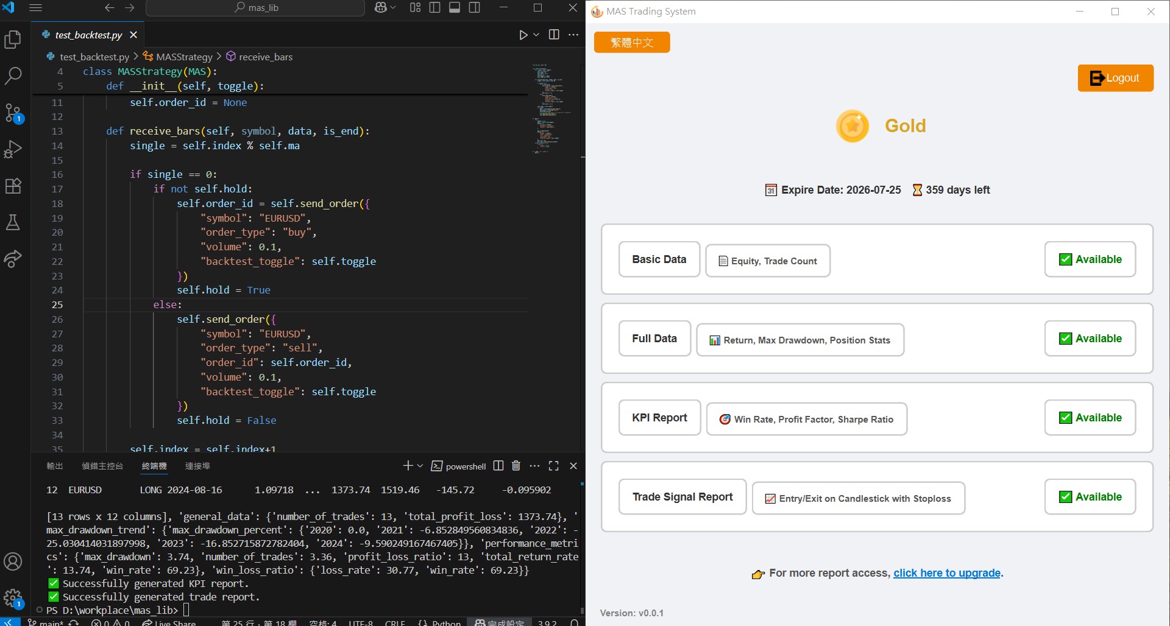Viewport: 1170px width, 626px height.
Task: Expand the Run Python File dropdown arrow
Action: coord(536,35)
